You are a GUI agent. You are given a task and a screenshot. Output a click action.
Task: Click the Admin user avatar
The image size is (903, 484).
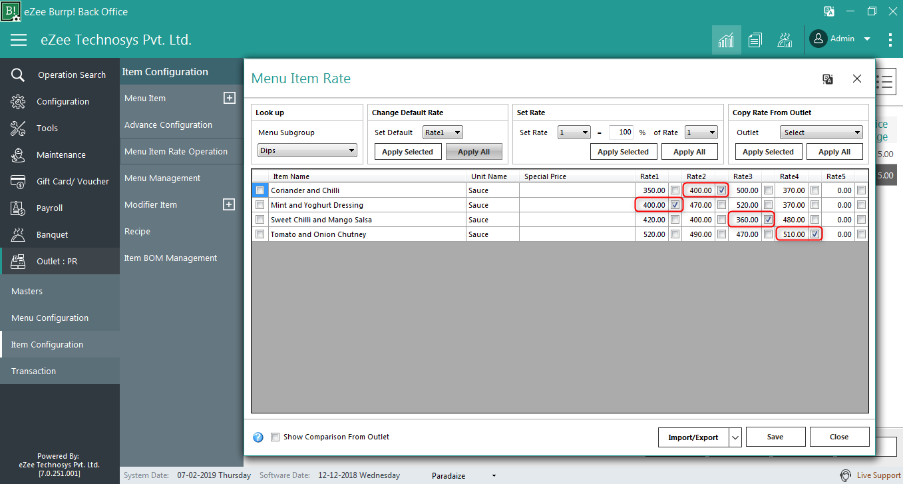coord(818,39)
